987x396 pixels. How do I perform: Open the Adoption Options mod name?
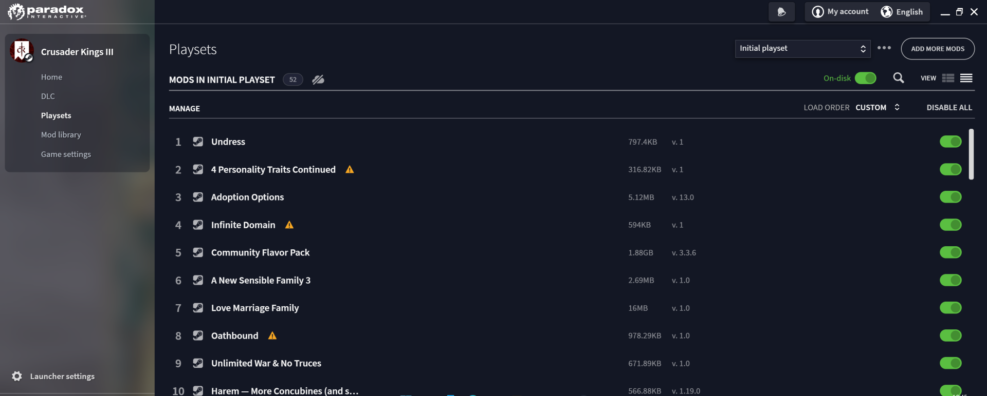click(247, 197)
